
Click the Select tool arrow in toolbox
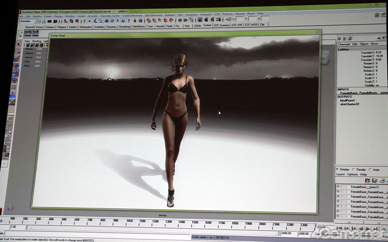point(18,44)
